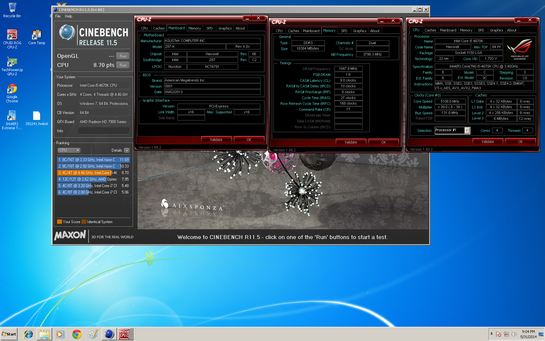The image size is (545, 341).
Task: Open About tab in CPU tab CPU-Z window
Action: [x=512, y=30]
